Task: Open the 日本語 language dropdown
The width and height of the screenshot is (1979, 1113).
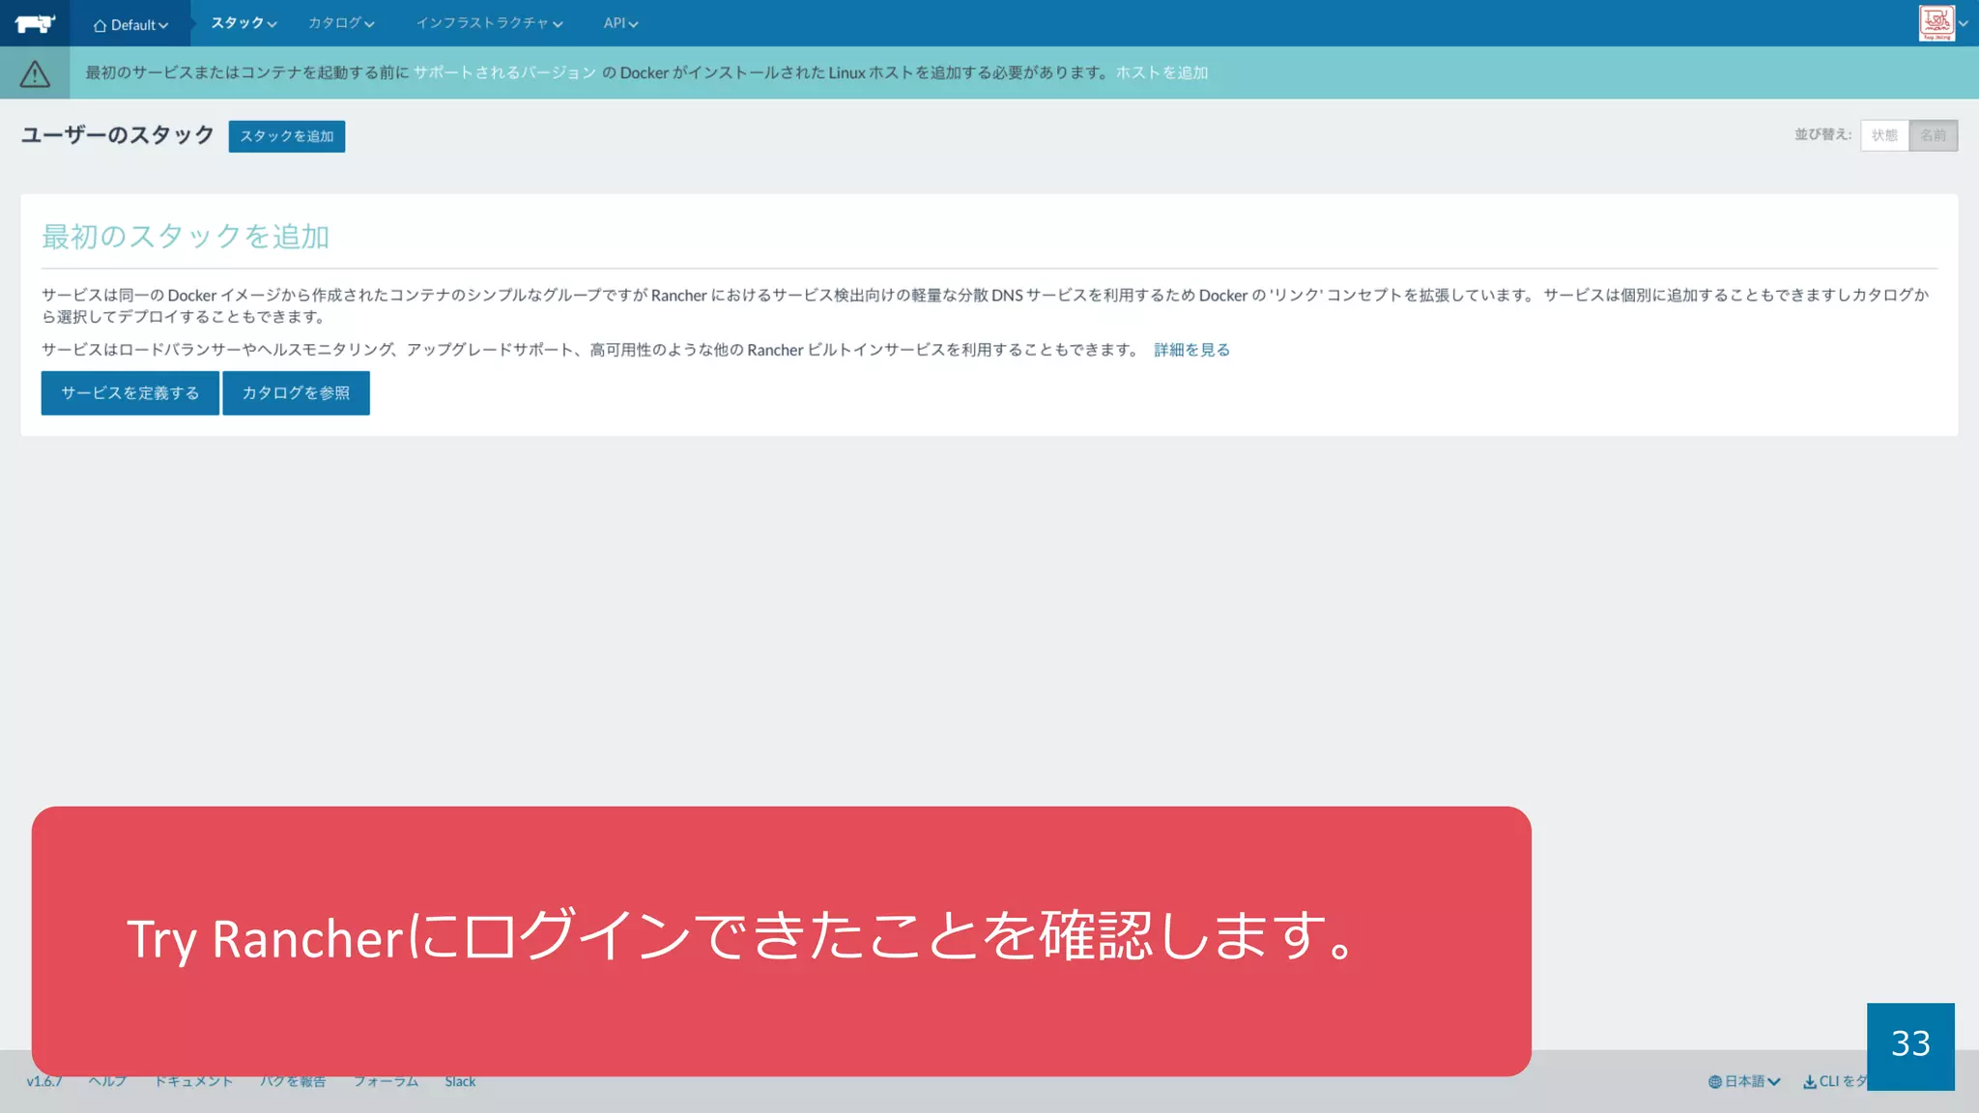Action: (x=1744, y=1081)
